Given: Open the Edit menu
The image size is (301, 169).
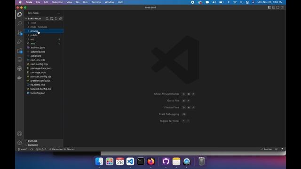Looking at the screenshot, I should 46,2.
